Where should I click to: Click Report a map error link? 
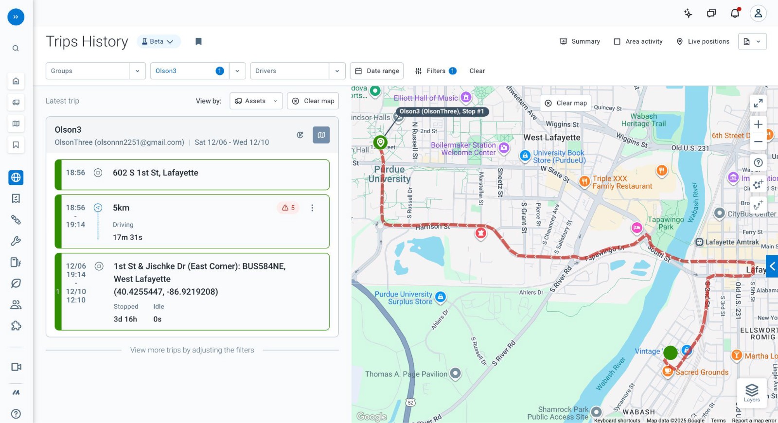(754, 421)
